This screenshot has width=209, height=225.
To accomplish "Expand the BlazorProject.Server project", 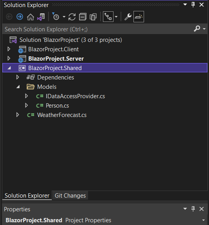I will tap(9, 59).
